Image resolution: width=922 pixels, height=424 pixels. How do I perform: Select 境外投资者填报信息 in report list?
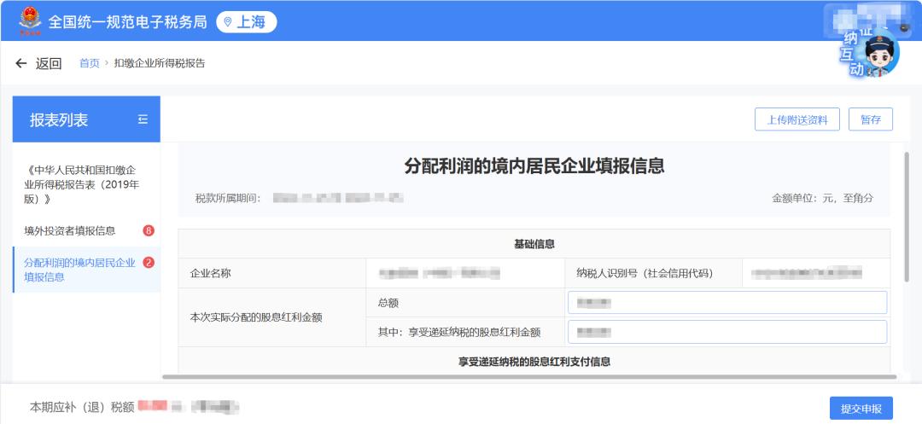[70, 230]
